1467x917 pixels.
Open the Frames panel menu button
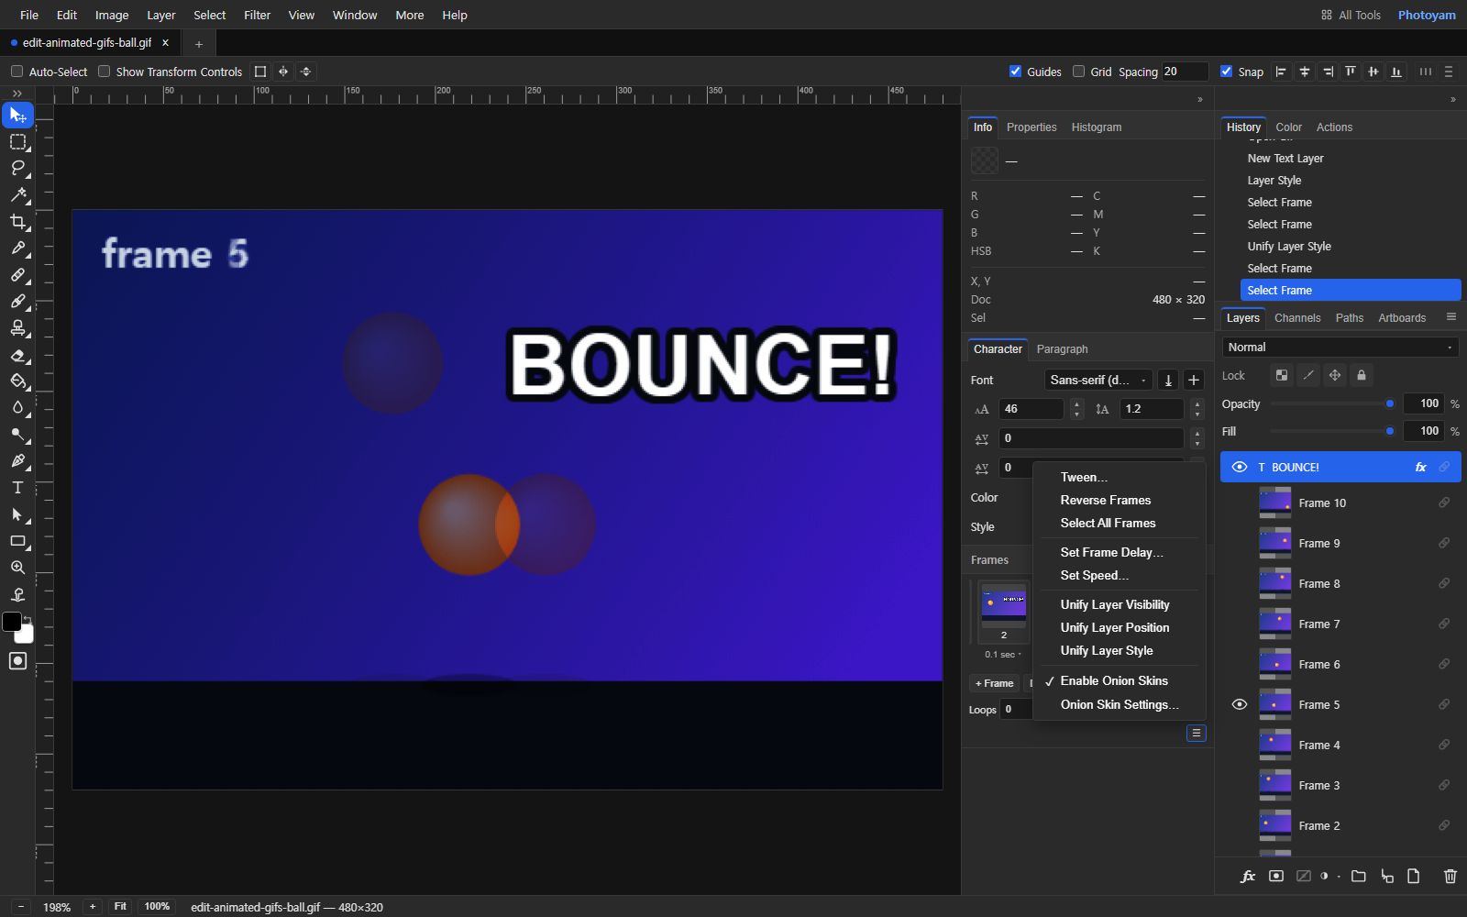coord(1196,734)
